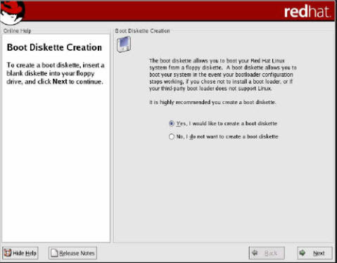Click the 'Online Help' panel label

(18, 31)
